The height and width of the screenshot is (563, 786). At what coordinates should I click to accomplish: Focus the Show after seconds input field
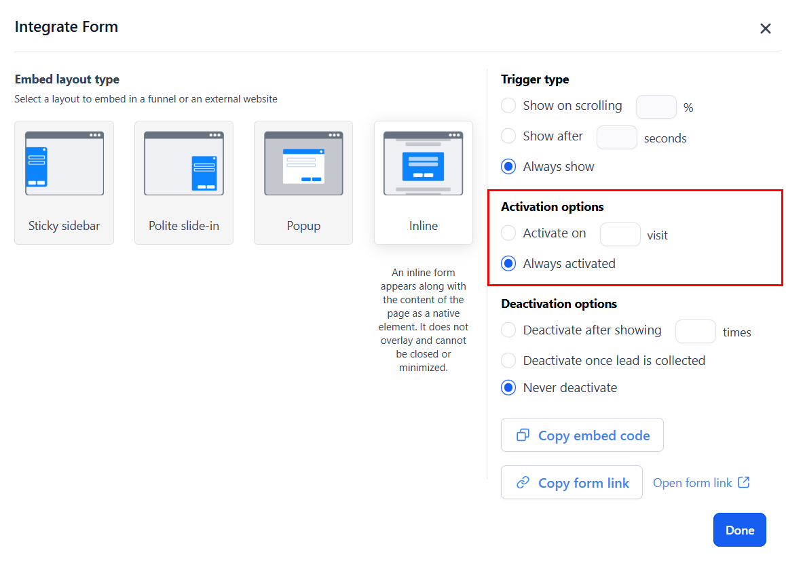tap(616, 138)
